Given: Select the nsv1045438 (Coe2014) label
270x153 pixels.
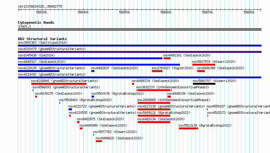Looking at the screenshot, I should [x=36, y=55].
